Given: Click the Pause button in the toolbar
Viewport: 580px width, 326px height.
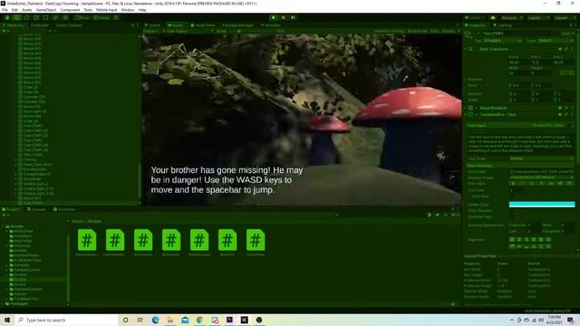Looking at the screenshot, I should coord(284,17).
